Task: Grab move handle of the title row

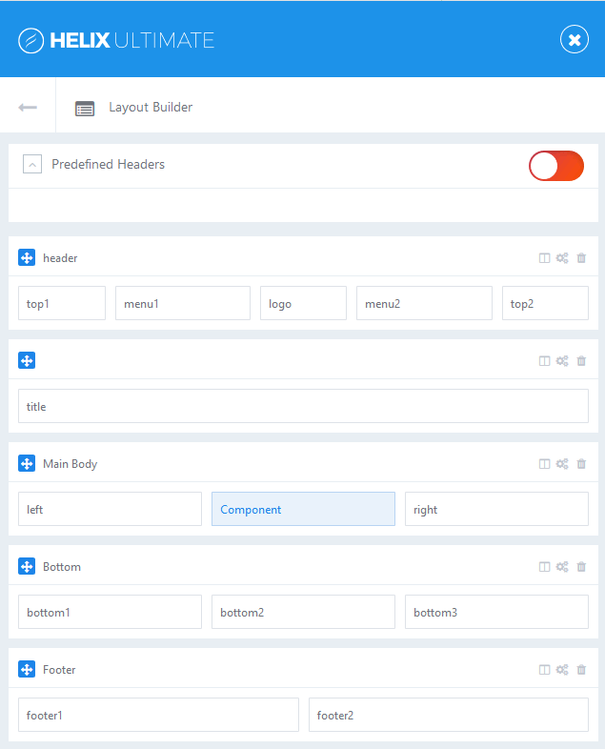Action: [27, 360]
